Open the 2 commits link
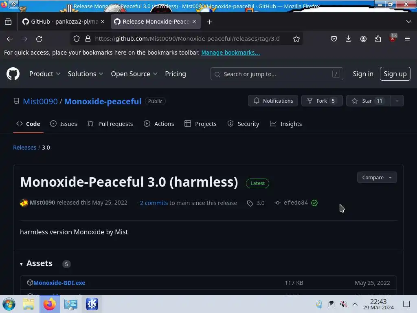417x313 pixels. (x=154, y=203)
